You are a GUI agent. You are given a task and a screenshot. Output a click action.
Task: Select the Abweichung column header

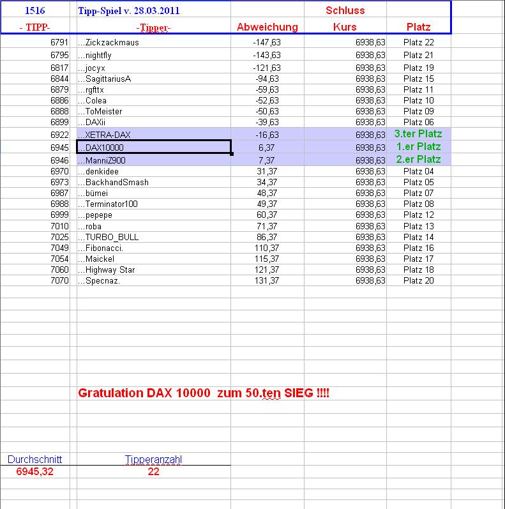pyautogui.click(x=268, y=27)
